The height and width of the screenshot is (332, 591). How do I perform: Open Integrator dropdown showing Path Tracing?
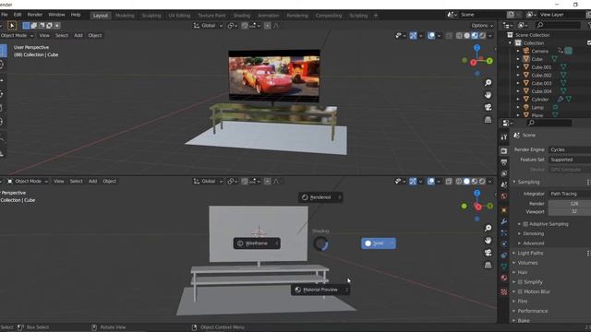click(570, 194)
